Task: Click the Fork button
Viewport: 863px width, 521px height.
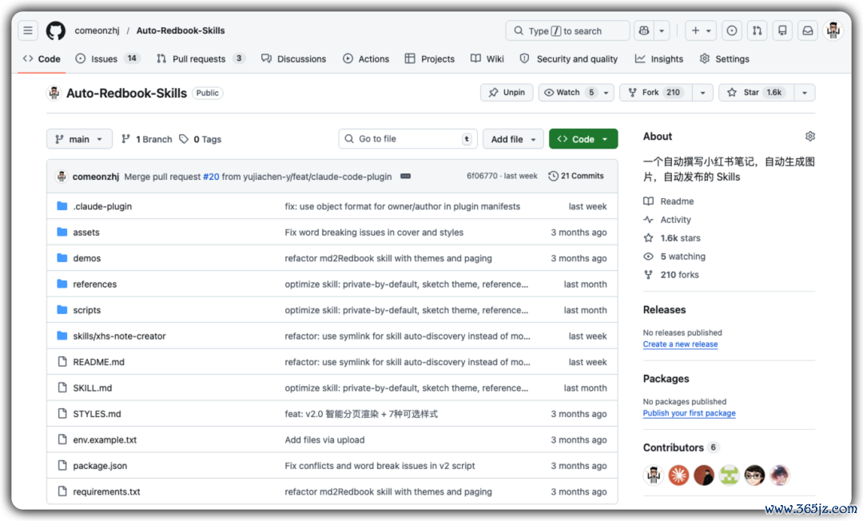Action: pyautogui.click(x=655, y=93)
